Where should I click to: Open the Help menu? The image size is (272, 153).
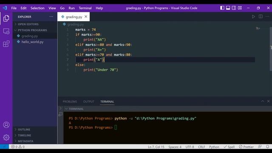pyautogui.click(x=99, y=8)
